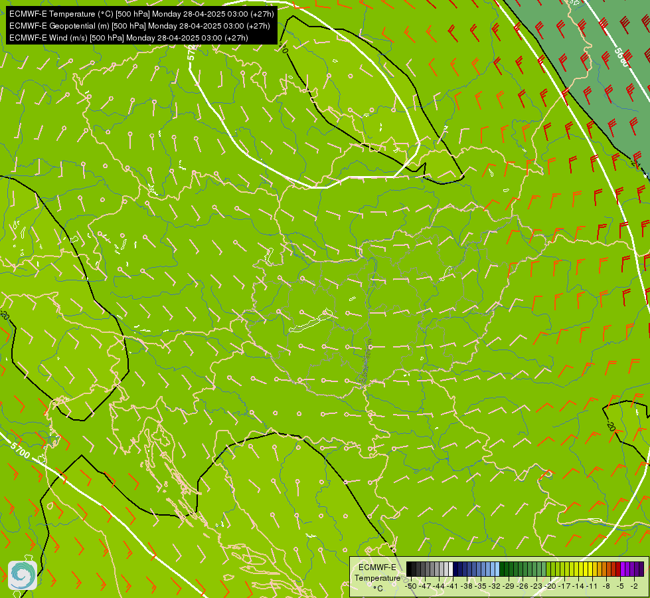Viewport: 650px width, 598px height.
Task: Click the 'Temperature' word in the legend box
Action: 378,578
